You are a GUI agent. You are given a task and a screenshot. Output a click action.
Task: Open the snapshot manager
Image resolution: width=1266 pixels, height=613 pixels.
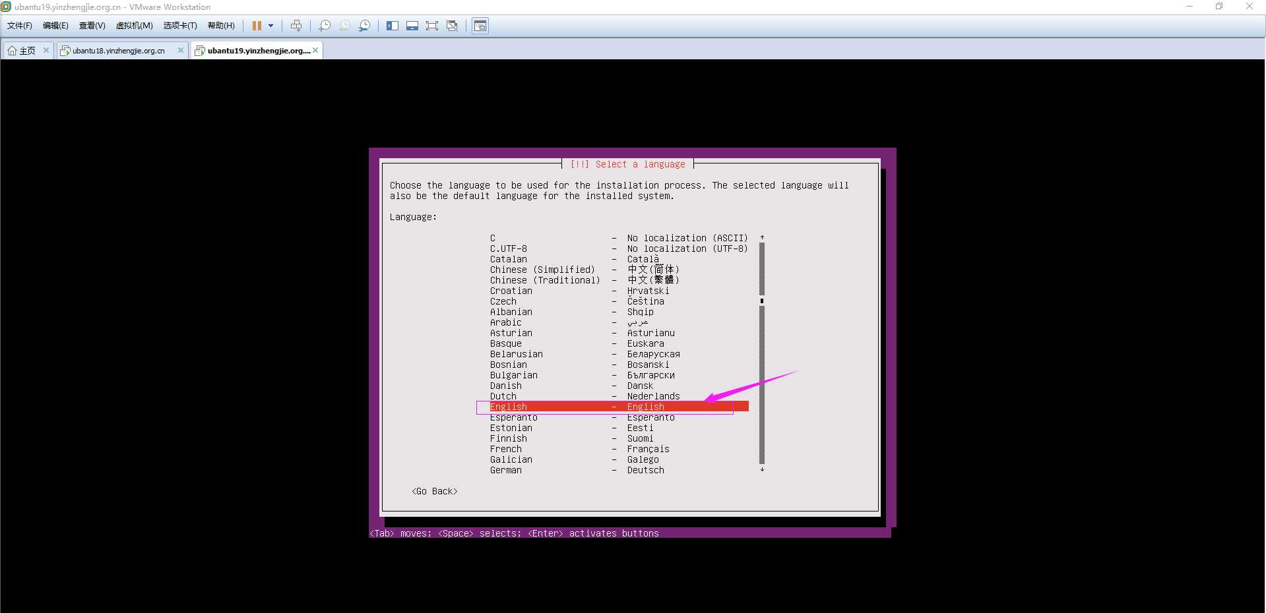click(x=364, y=26)
